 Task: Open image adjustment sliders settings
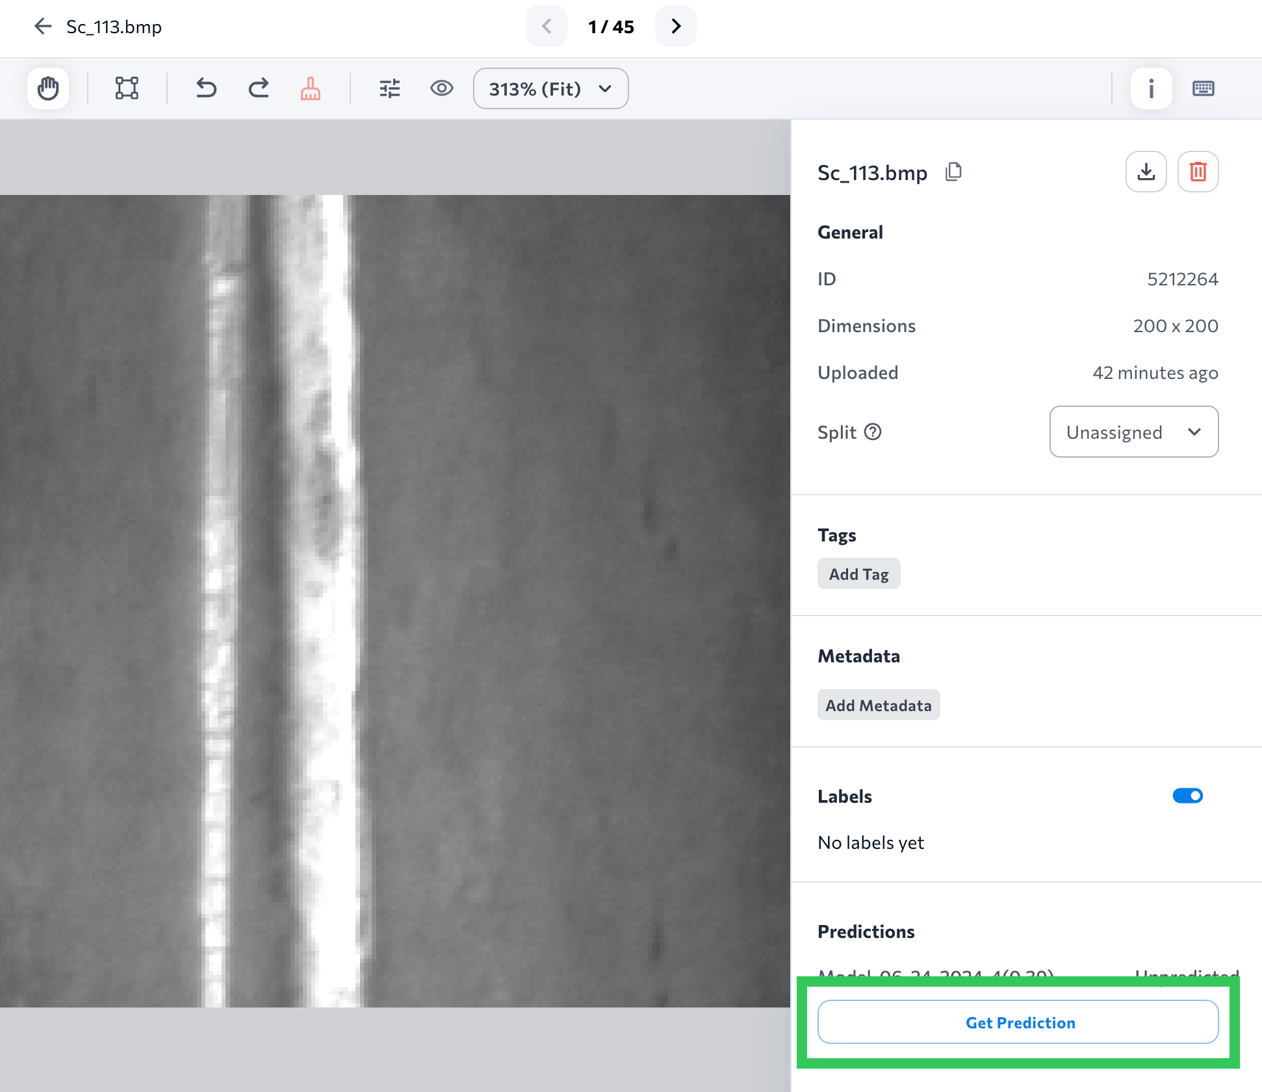[x=390, y=88]
